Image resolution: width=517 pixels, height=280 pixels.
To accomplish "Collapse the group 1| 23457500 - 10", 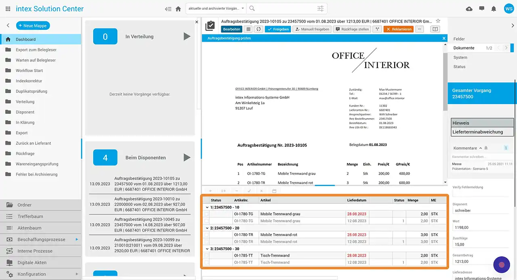I will 207,207.
